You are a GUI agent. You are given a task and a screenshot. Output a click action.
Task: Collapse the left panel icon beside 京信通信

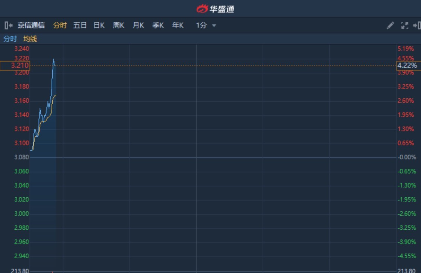point(9,25)
